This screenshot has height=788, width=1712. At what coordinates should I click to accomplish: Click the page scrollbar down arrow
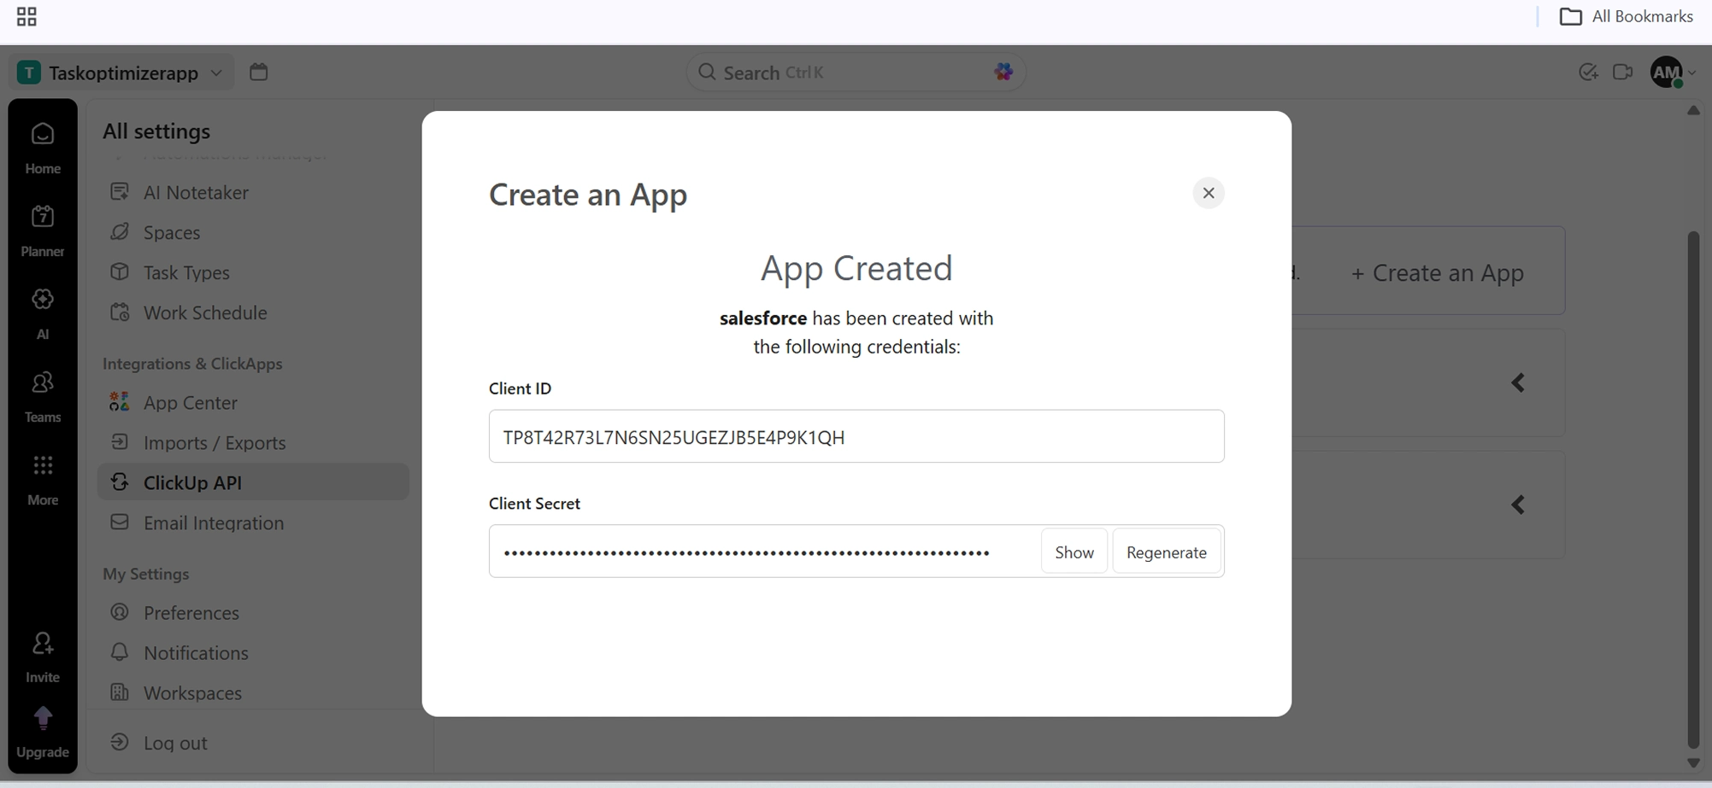(1693, 763)
